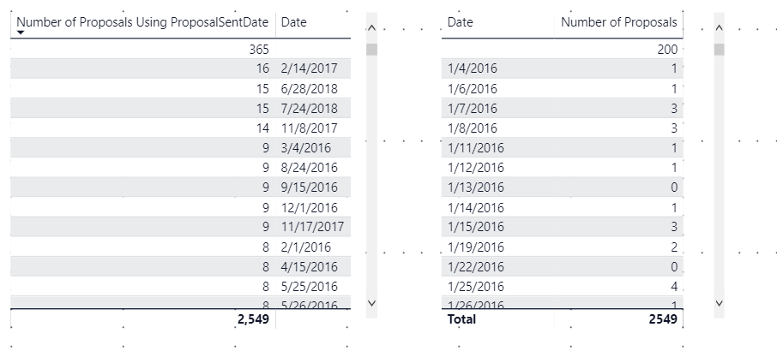Select the 2/14/2017 row in left table
This screenshot has width=777, height=357.
[180, 68]
